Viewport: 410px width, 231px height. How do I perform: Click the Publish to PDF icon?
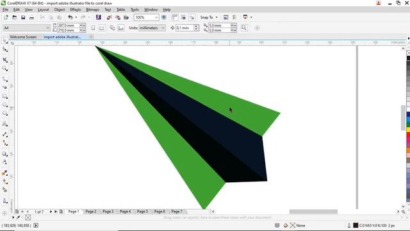[x=126, y=17]
